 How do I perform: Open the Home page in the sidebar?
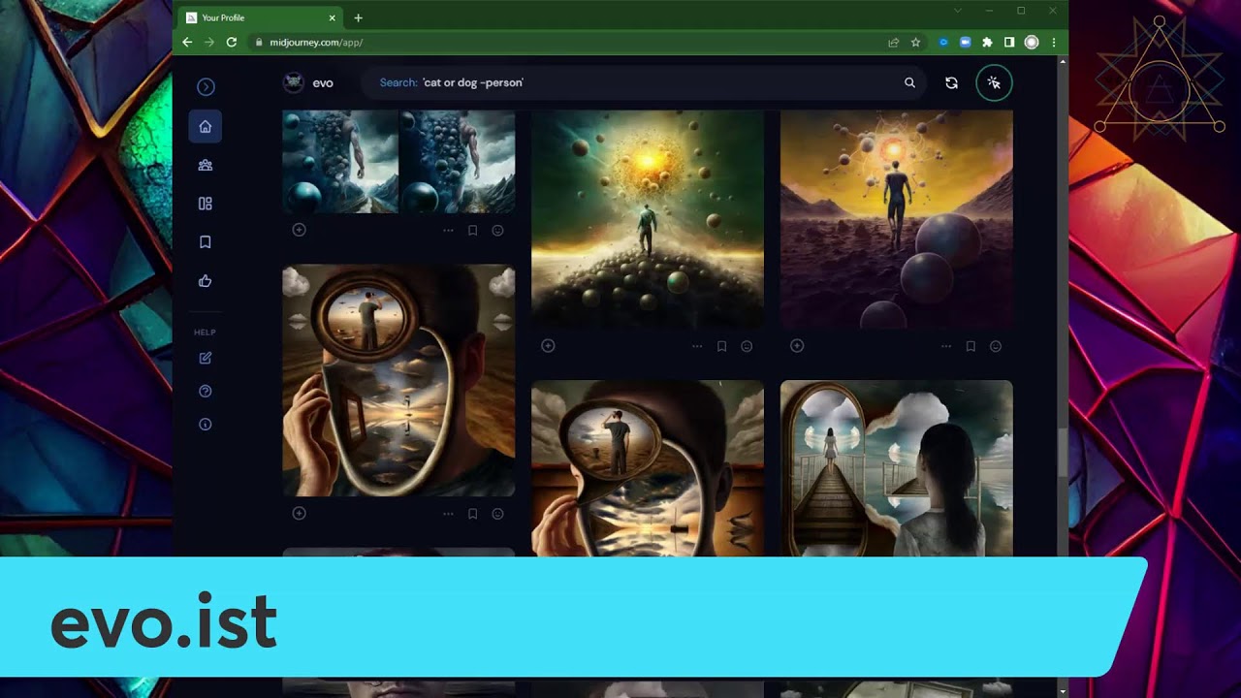pyautogui.click(x=206, y=126)
